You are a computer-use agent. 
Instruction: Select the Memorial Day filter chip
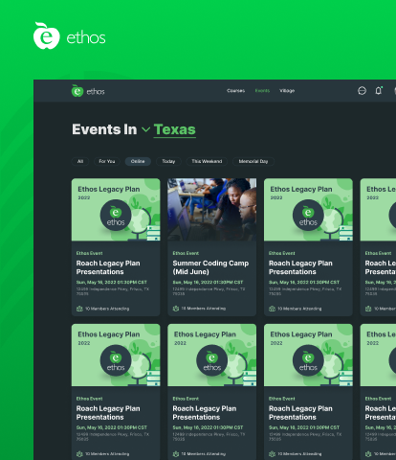(253, 161)
